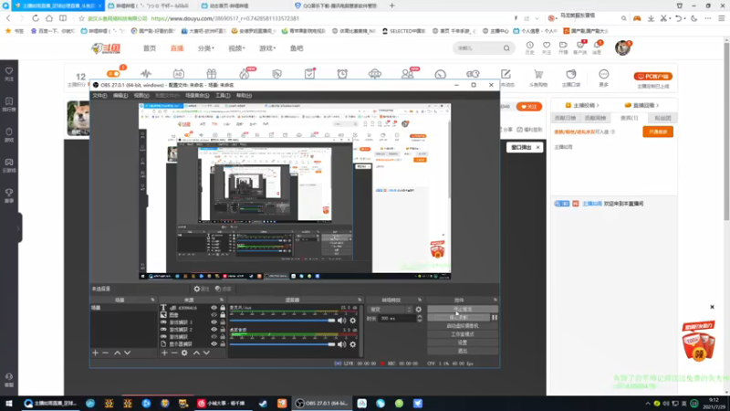Open source properties gear below sources list
Screen dimensions: 730x411
click(x=185, y=353)
